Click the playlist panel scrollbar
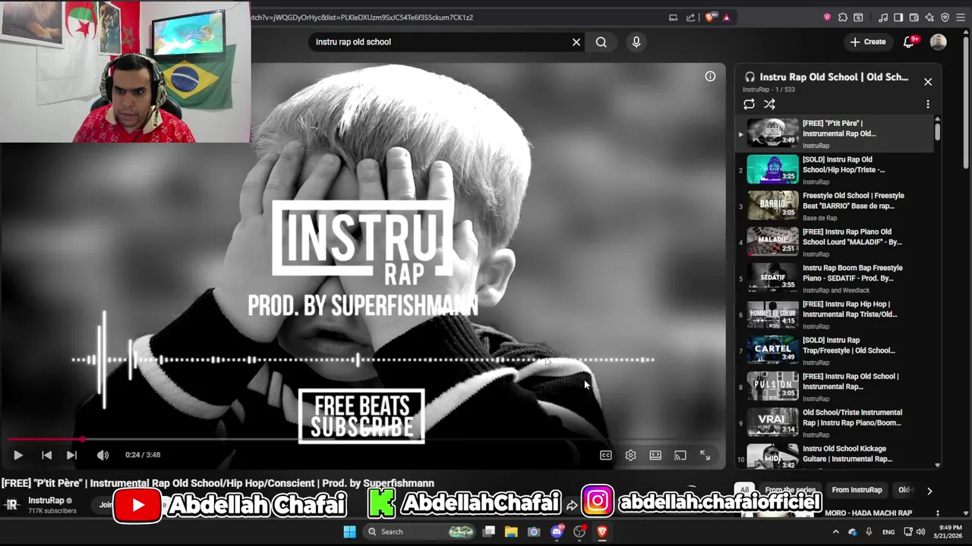This screenshot has width=972, height=546. click(938, 130)
